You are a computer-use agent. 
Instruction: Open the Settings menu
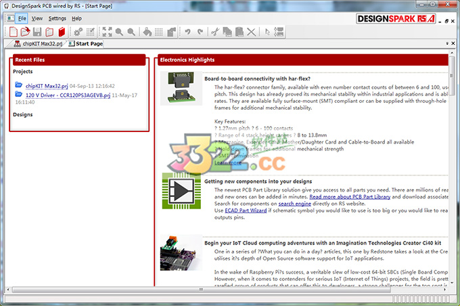point(57,18)
